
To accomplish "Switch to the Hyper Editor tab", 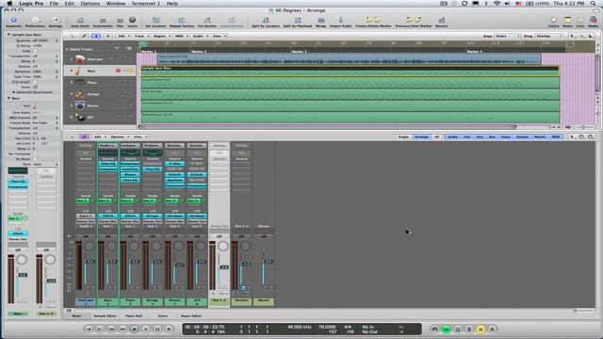I will (191, 315).
